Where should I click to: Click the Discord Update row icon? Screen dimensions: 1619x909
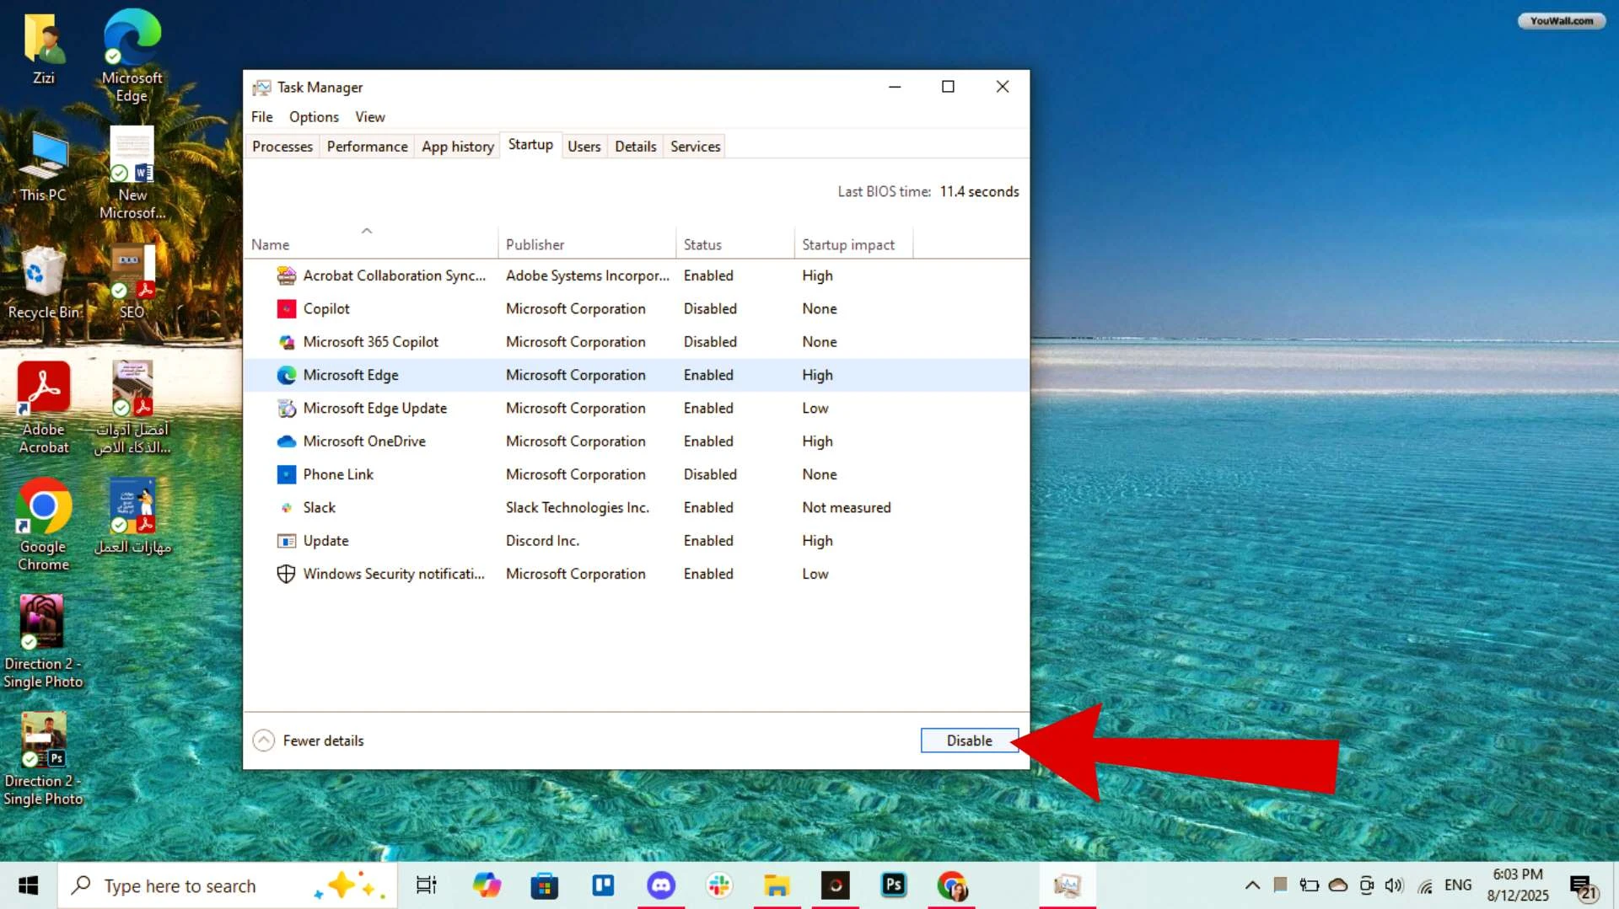(x=287, y=541)
